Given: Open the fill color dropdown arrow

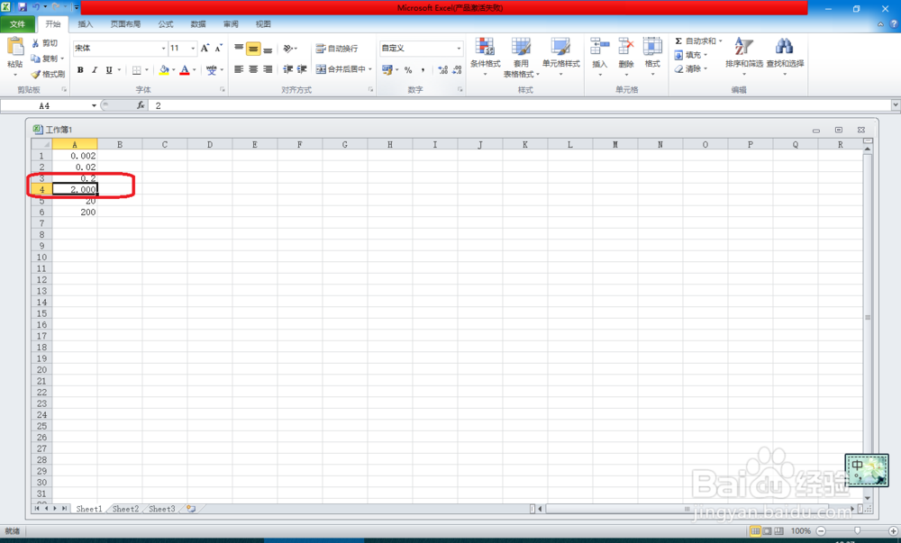Looking at the screenshot, I should (174, 70).
